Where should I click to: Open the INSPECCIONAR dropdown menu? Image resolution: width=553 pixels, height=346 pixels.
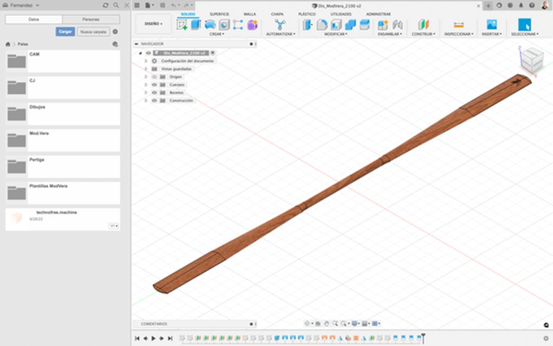459,34
